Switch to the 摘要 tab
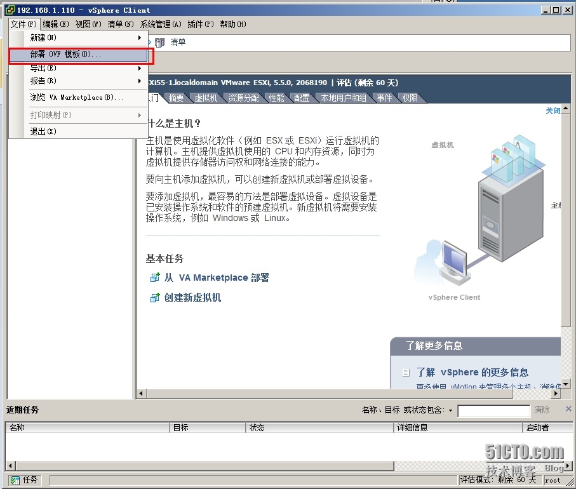The width and height of the screenshot is (576, 489). point(177,98)
